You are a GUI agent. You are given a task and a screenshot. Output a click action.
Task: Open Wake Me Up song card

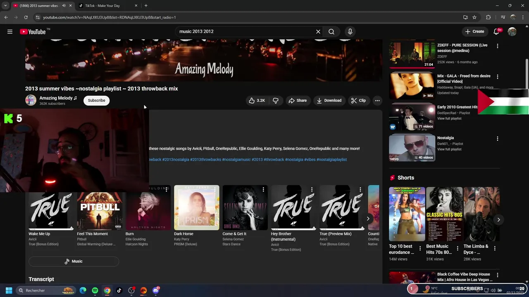51,216
